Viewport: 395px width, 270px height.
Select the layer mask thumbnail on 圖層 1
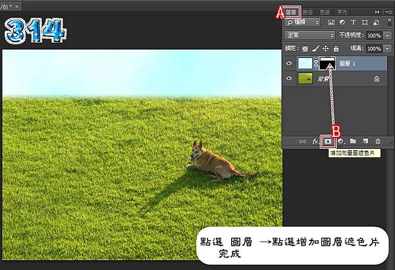tap(327, 63)
